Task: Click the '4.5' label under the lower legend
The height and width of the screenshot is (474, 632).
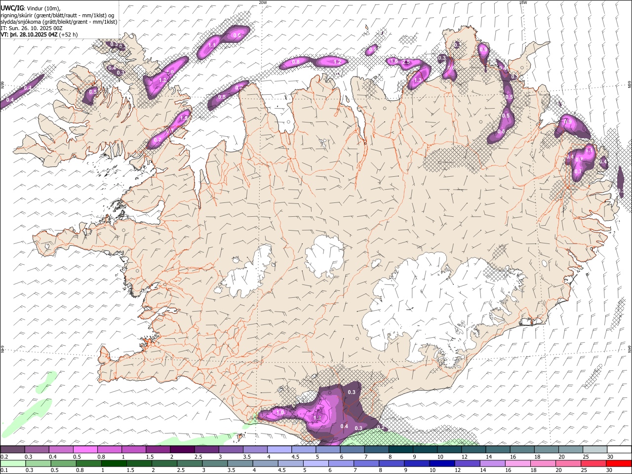Action: [x=282, y=471]
